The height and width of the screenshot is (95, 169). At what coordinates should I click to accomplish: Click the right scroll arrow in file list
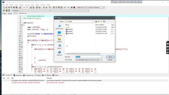[113, 54]
